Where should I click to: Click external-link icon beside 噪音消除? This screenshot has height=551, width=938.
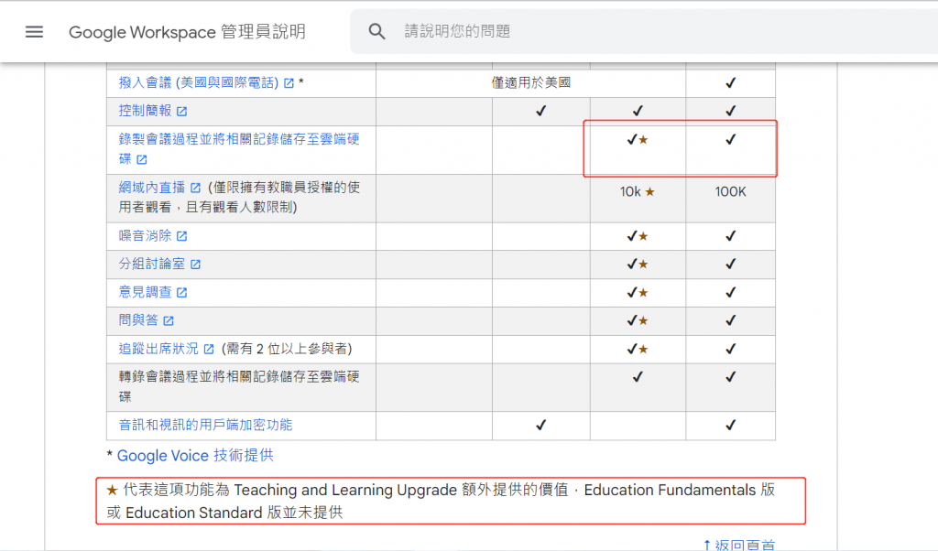[182, 236]
